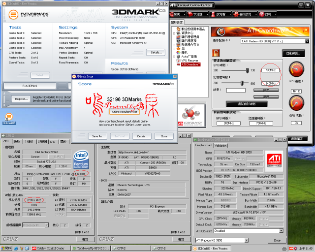Image resolution: width=315 pixels, height=252 pixels.
Task: Switch to the 關於 about tab in CPU-Z
Action: click(63, 142)
